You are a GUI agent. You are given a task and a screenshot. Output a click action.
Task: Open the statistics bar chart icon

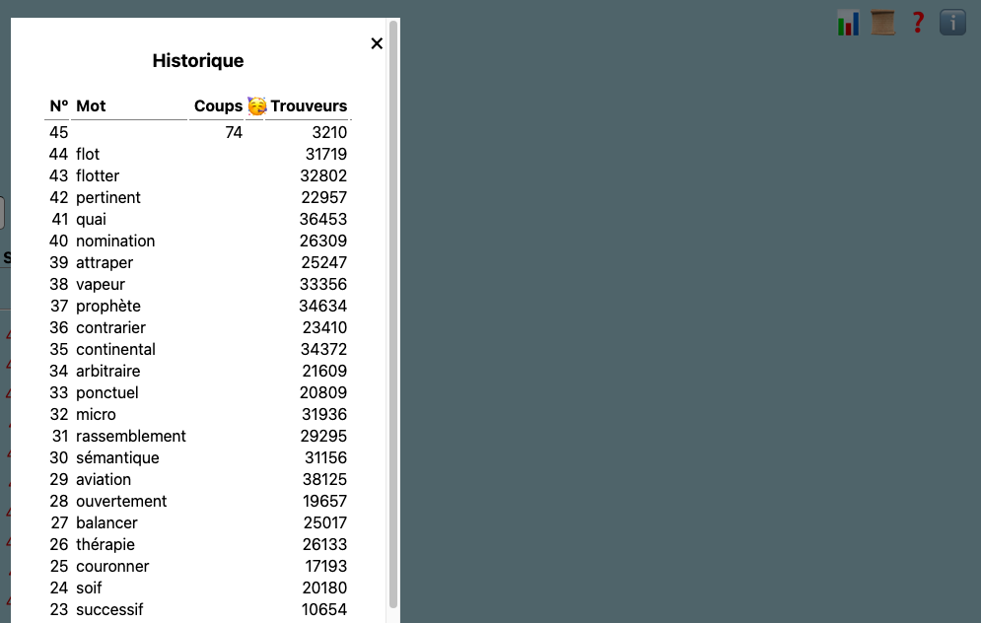[x=848, y=23]
